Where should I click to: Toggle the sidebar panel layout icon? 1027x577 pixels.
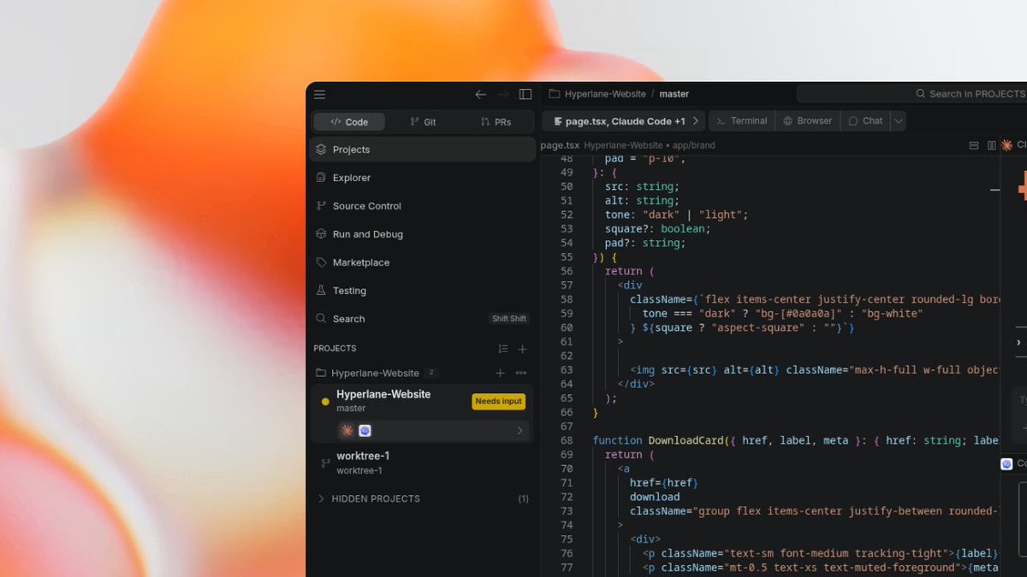pos(525,94)
